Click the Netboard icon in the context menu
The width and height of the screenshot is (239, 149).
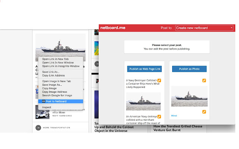[x=44, y=101]
